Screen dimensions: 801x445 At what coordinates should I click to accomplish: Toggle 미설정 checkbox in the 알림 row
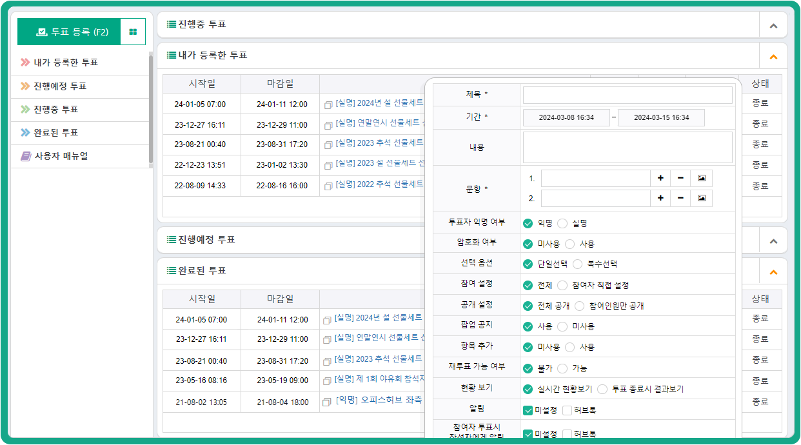tap(528, 410)
